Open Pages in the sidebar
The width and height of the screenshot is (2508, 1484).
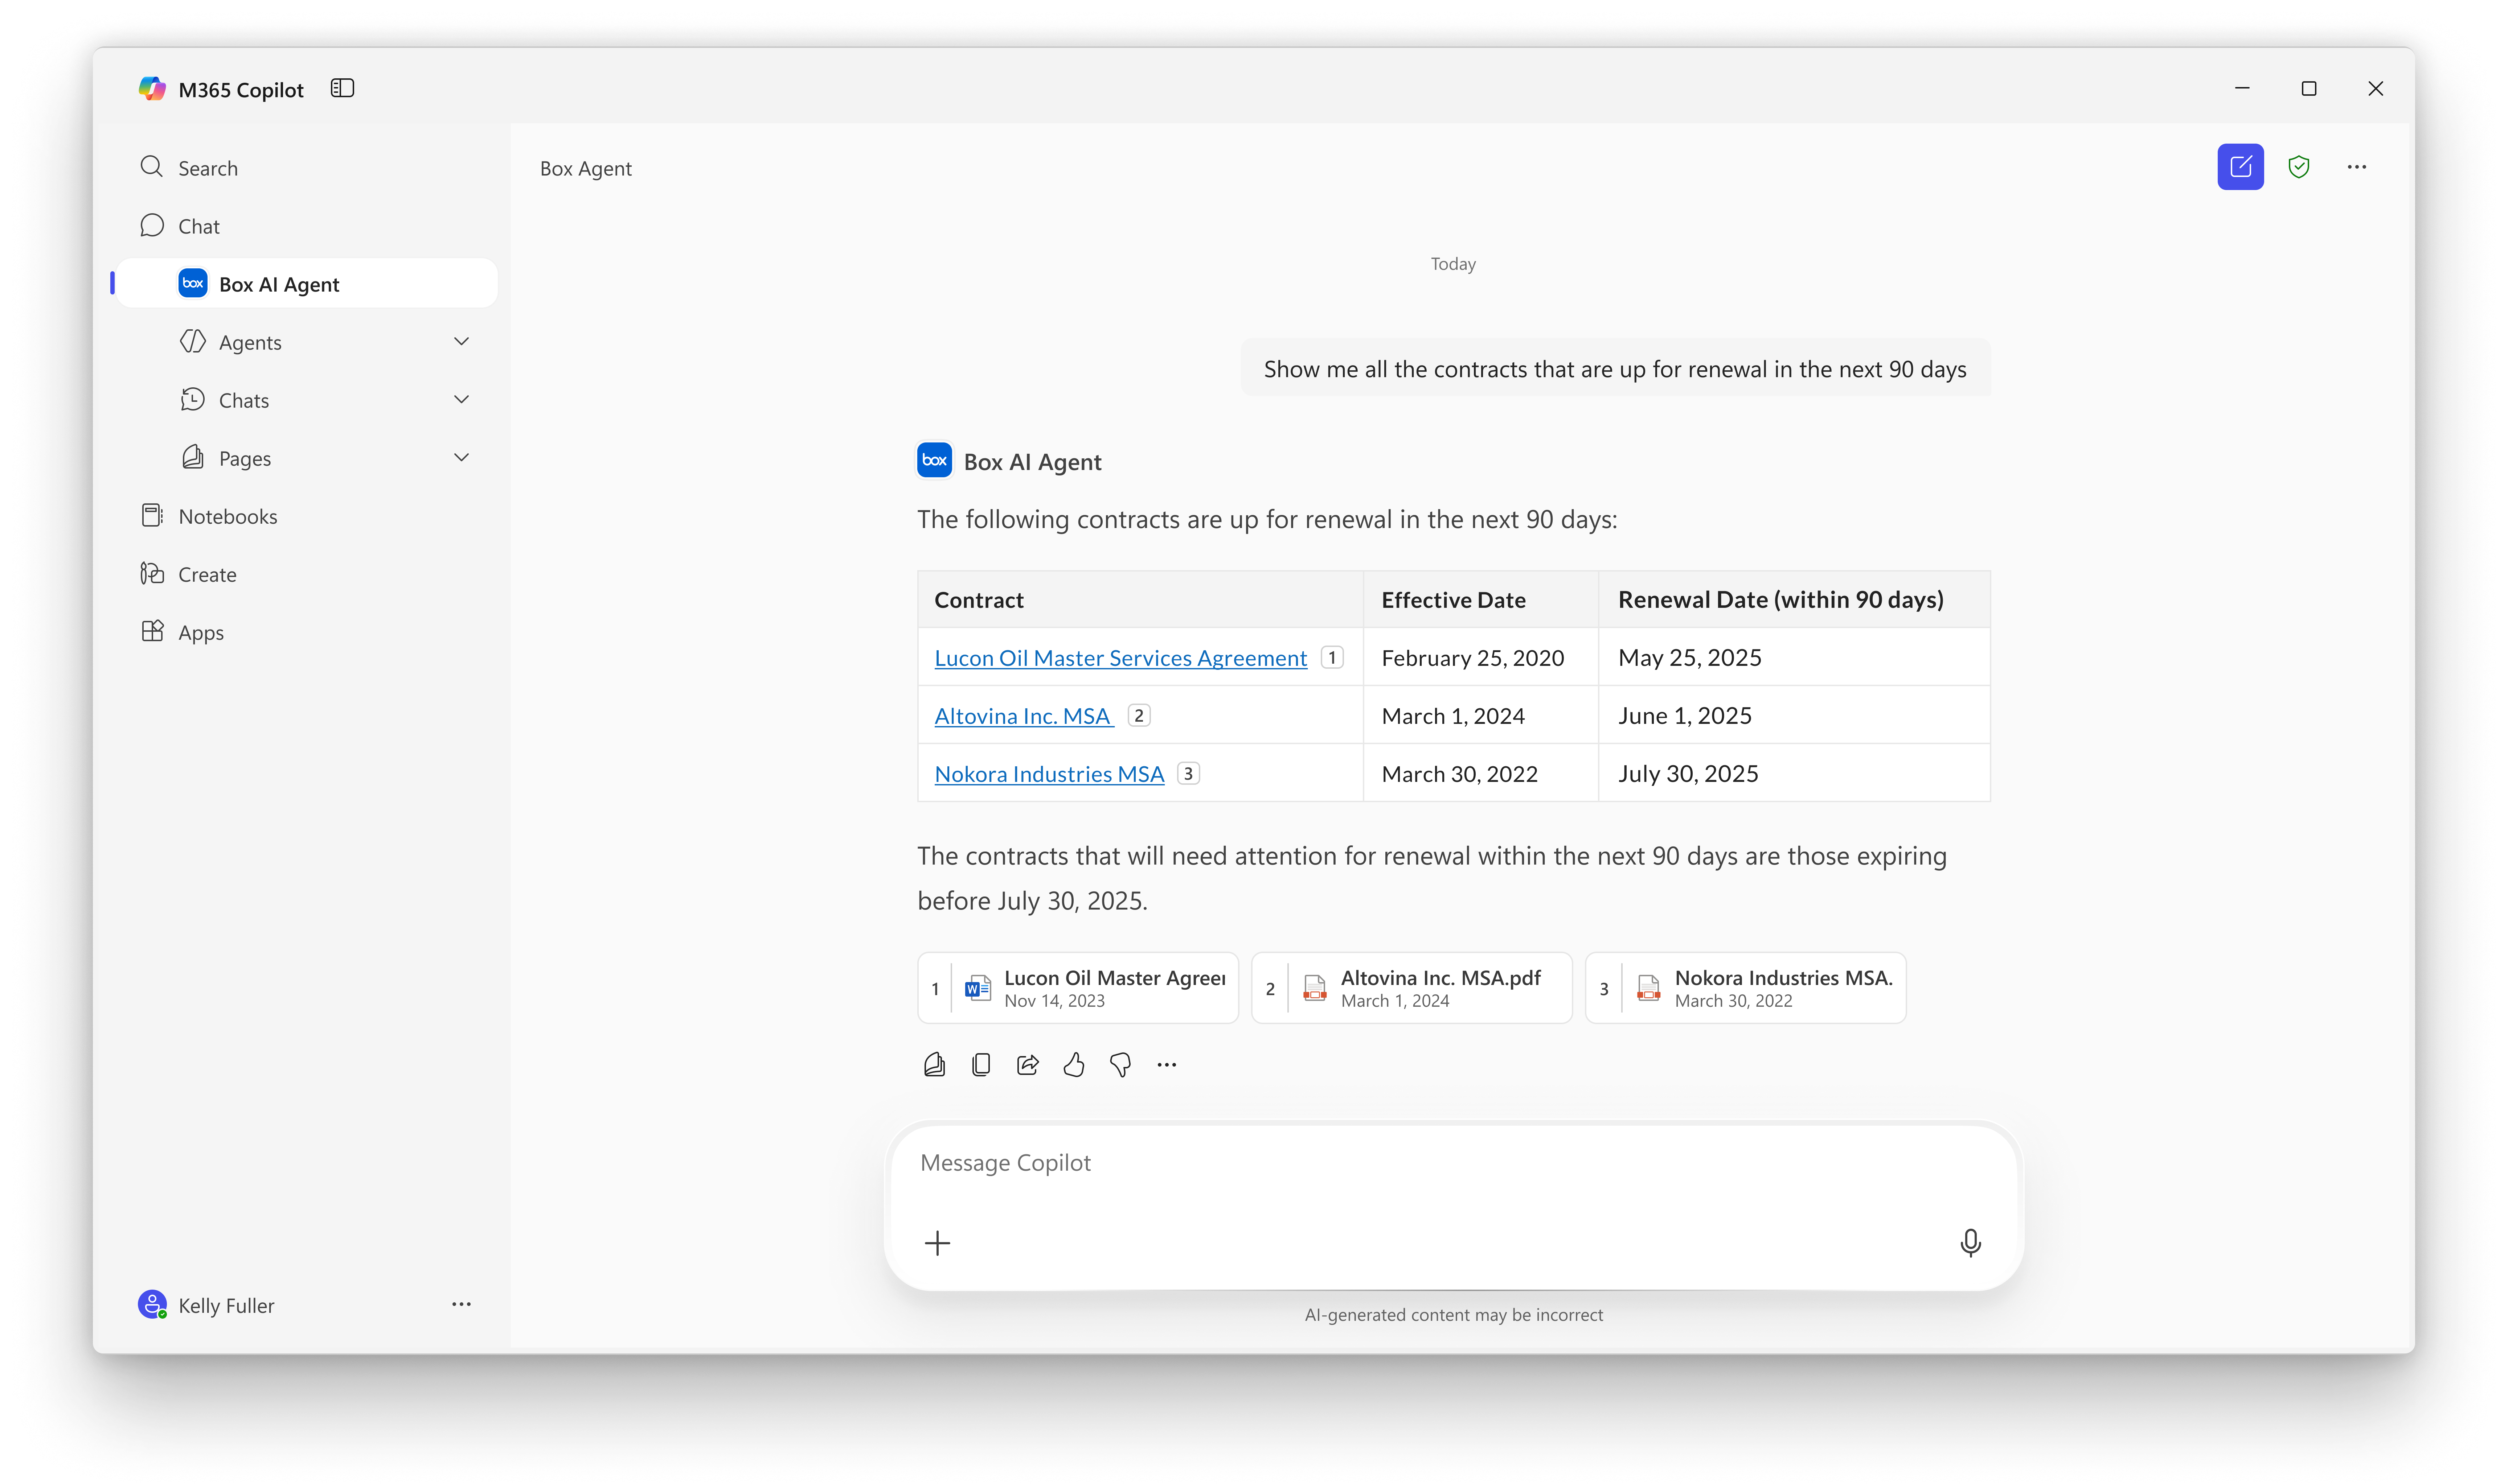(x=245, y=458)
